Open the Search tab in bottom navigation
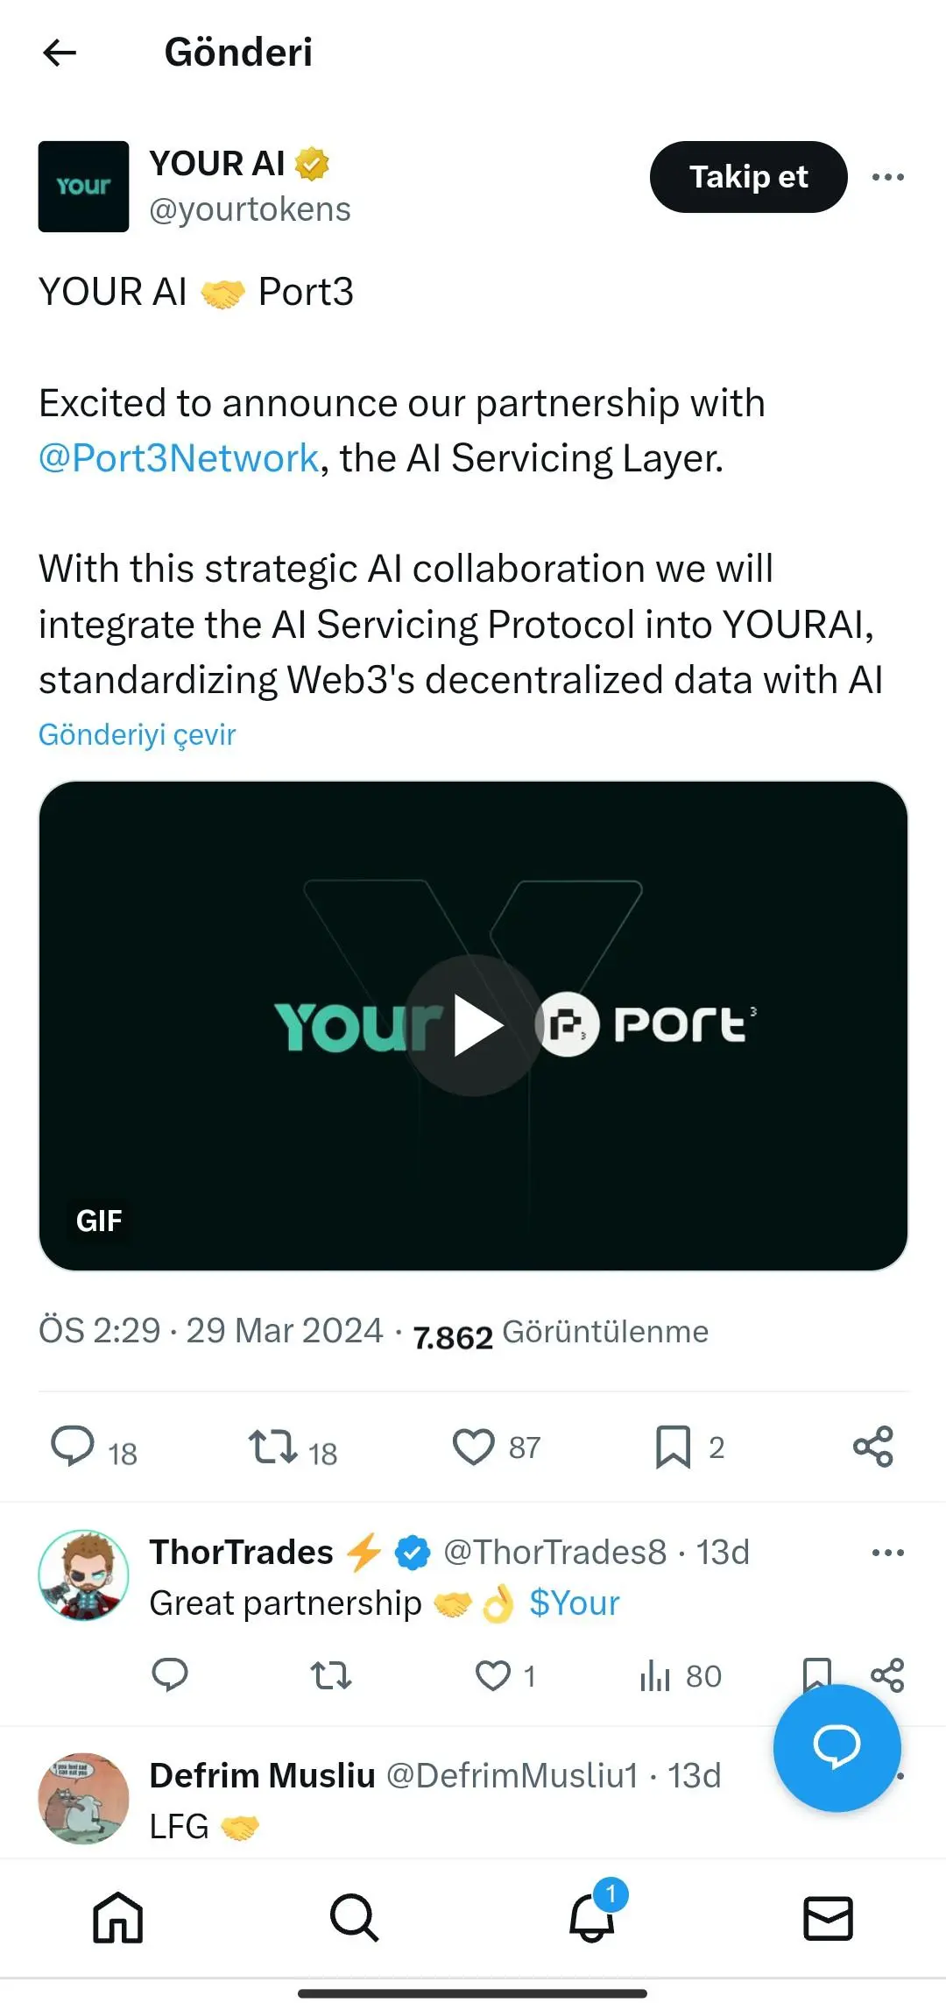The image size is (946, 2003). point(353,1917)
